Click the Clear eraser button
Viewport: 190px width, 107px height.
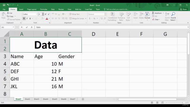tap(156, 19)
